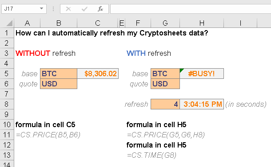
Task: Click the formula bar vertical dots handle
Action: pyautogui.click(x=53, y=9)
